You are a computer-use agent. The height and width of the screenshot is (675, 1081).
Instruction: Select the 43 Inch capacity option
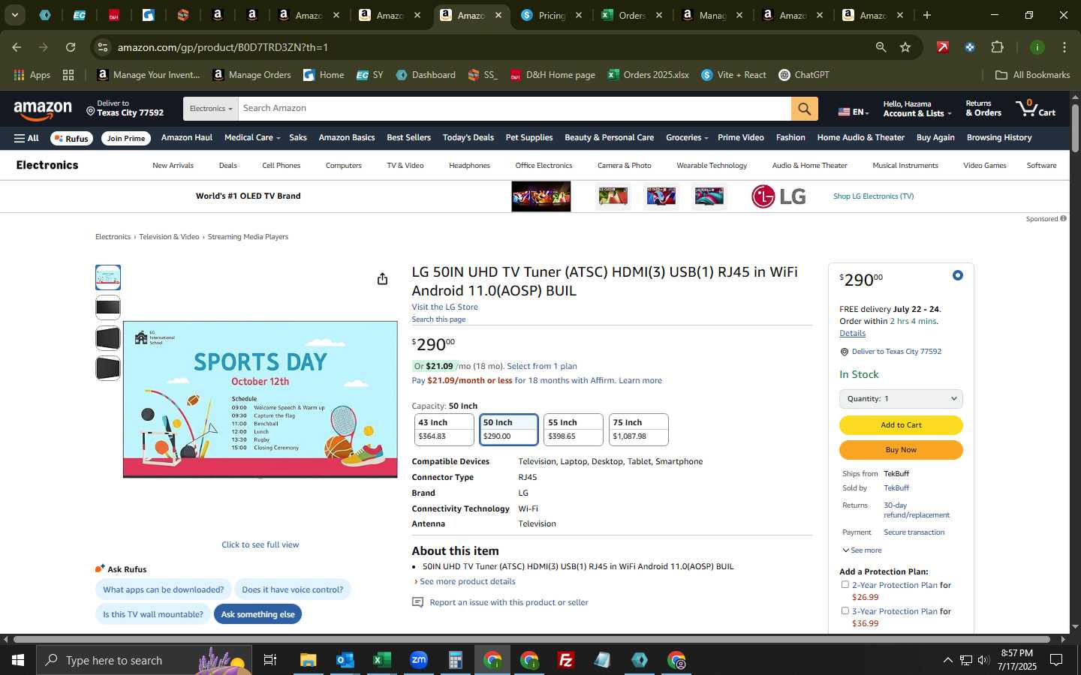(444, 430)
